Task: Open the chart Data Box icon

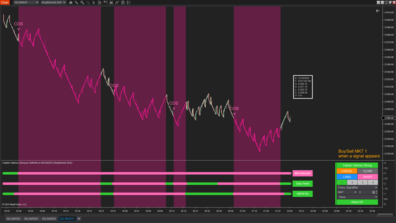Action: (x=99, y=2)
